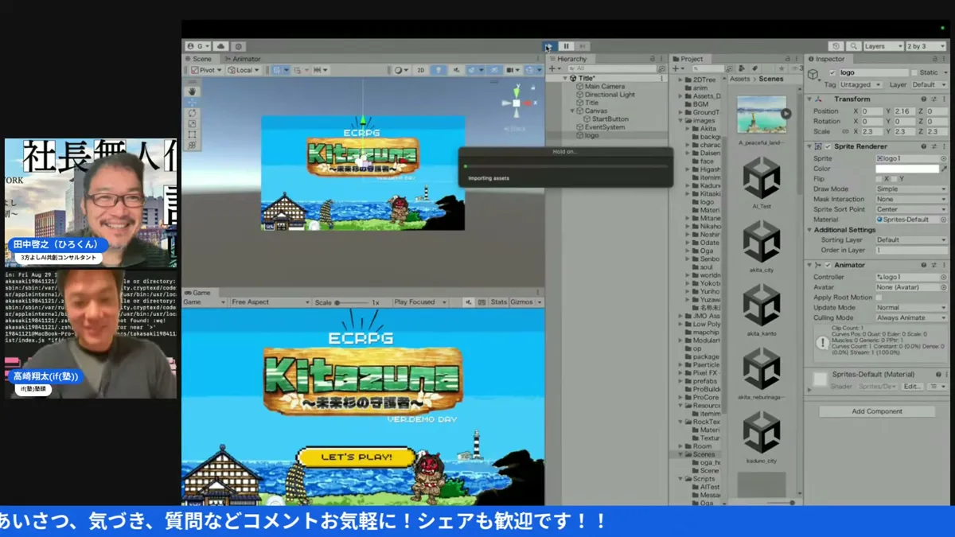This screenshot has height=537, width=955.
Task: Toggle the logo object active checkbox
Action: [832, 73]
